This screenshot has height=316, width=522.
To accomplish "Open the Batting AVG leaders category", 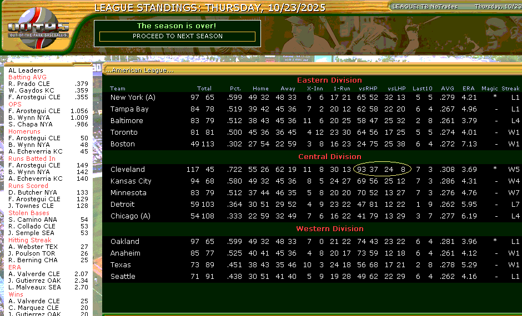I will 27,77.
